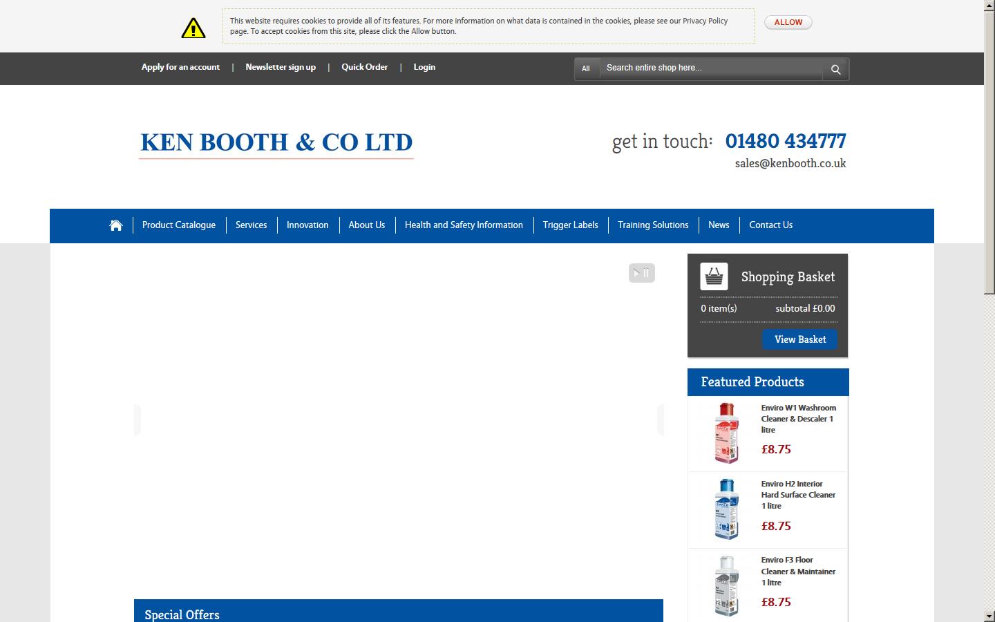Click the 'Search entire shop here' input field
This screenshot has width=995, height=622.
pos(712,68)
